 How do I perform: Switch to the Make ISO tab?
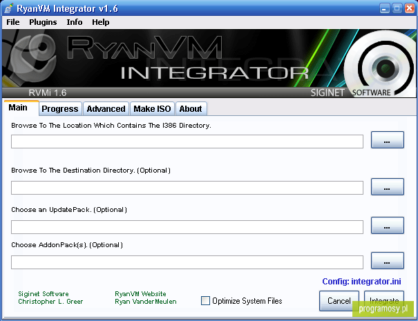click(152, 108)
